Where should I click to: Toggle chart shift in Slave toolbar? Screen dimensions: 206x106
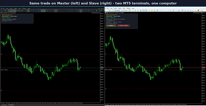146,10
